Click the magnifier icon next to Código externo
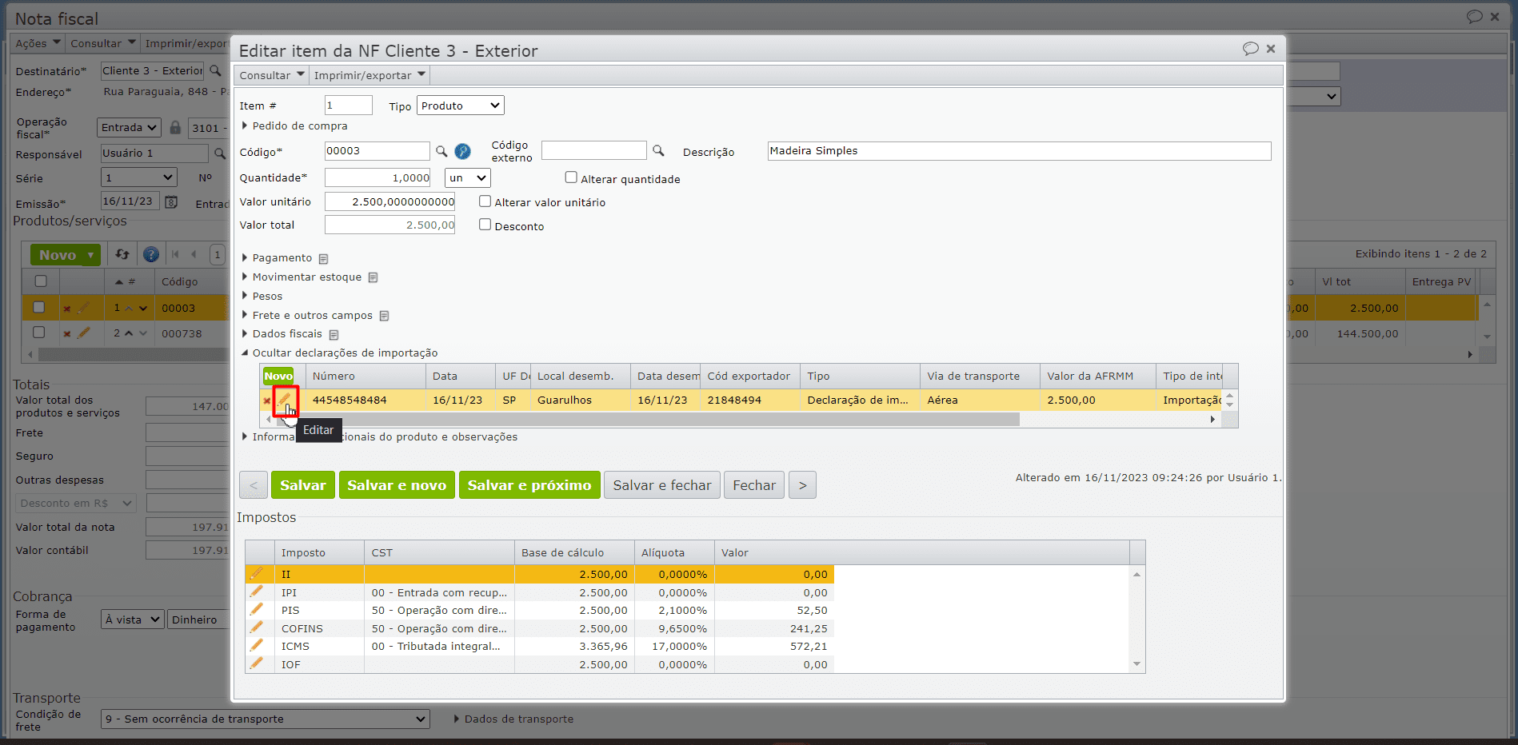 [x=658, y=150]
